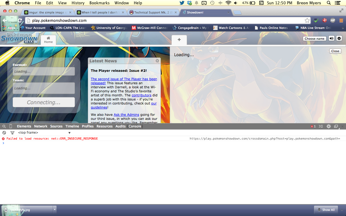Switch to 'When I tell people' tab

click(99, 12)
